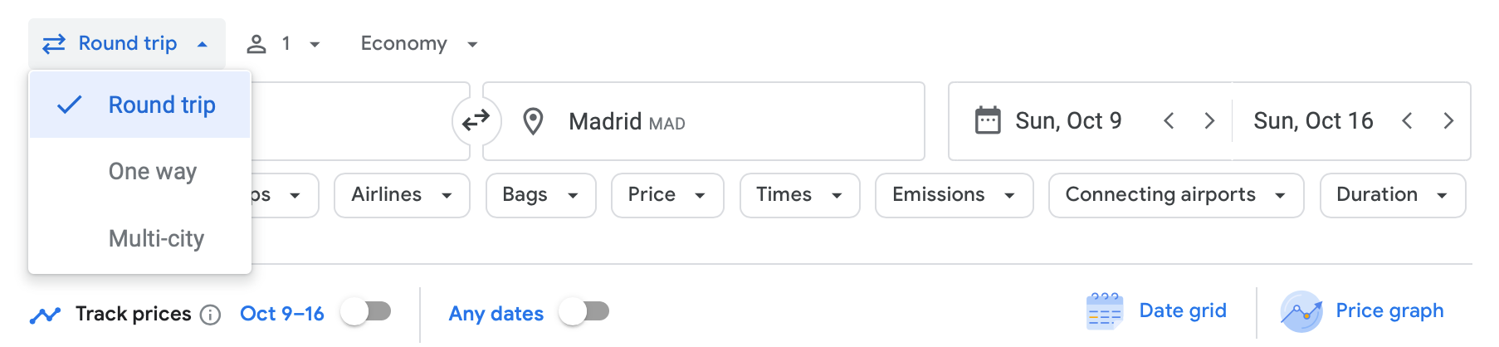Image resolution: width=1499 pixels, height=347 pixels.
Task: Open the Economy cabin class dropdown
Action: (419, 44)
